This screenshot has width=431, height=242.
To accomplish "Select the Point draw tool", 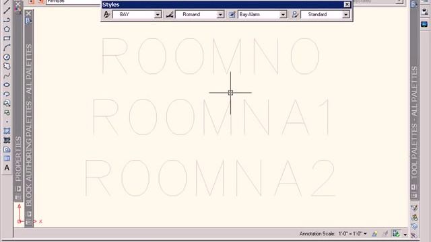I will click(7, 122).
